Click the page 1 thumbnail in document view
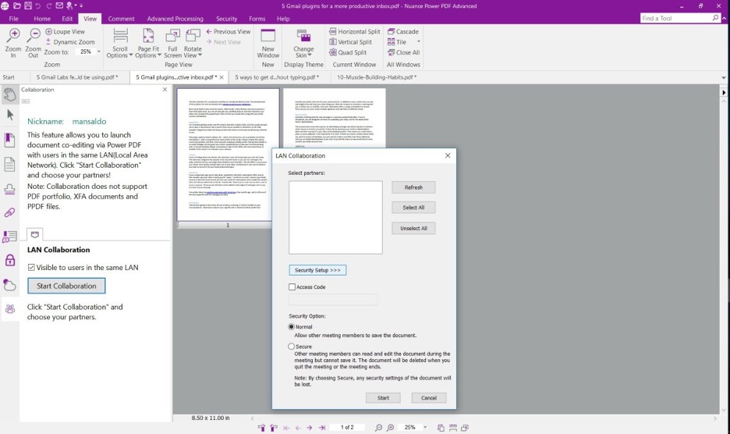 click(x=228, y=155)
